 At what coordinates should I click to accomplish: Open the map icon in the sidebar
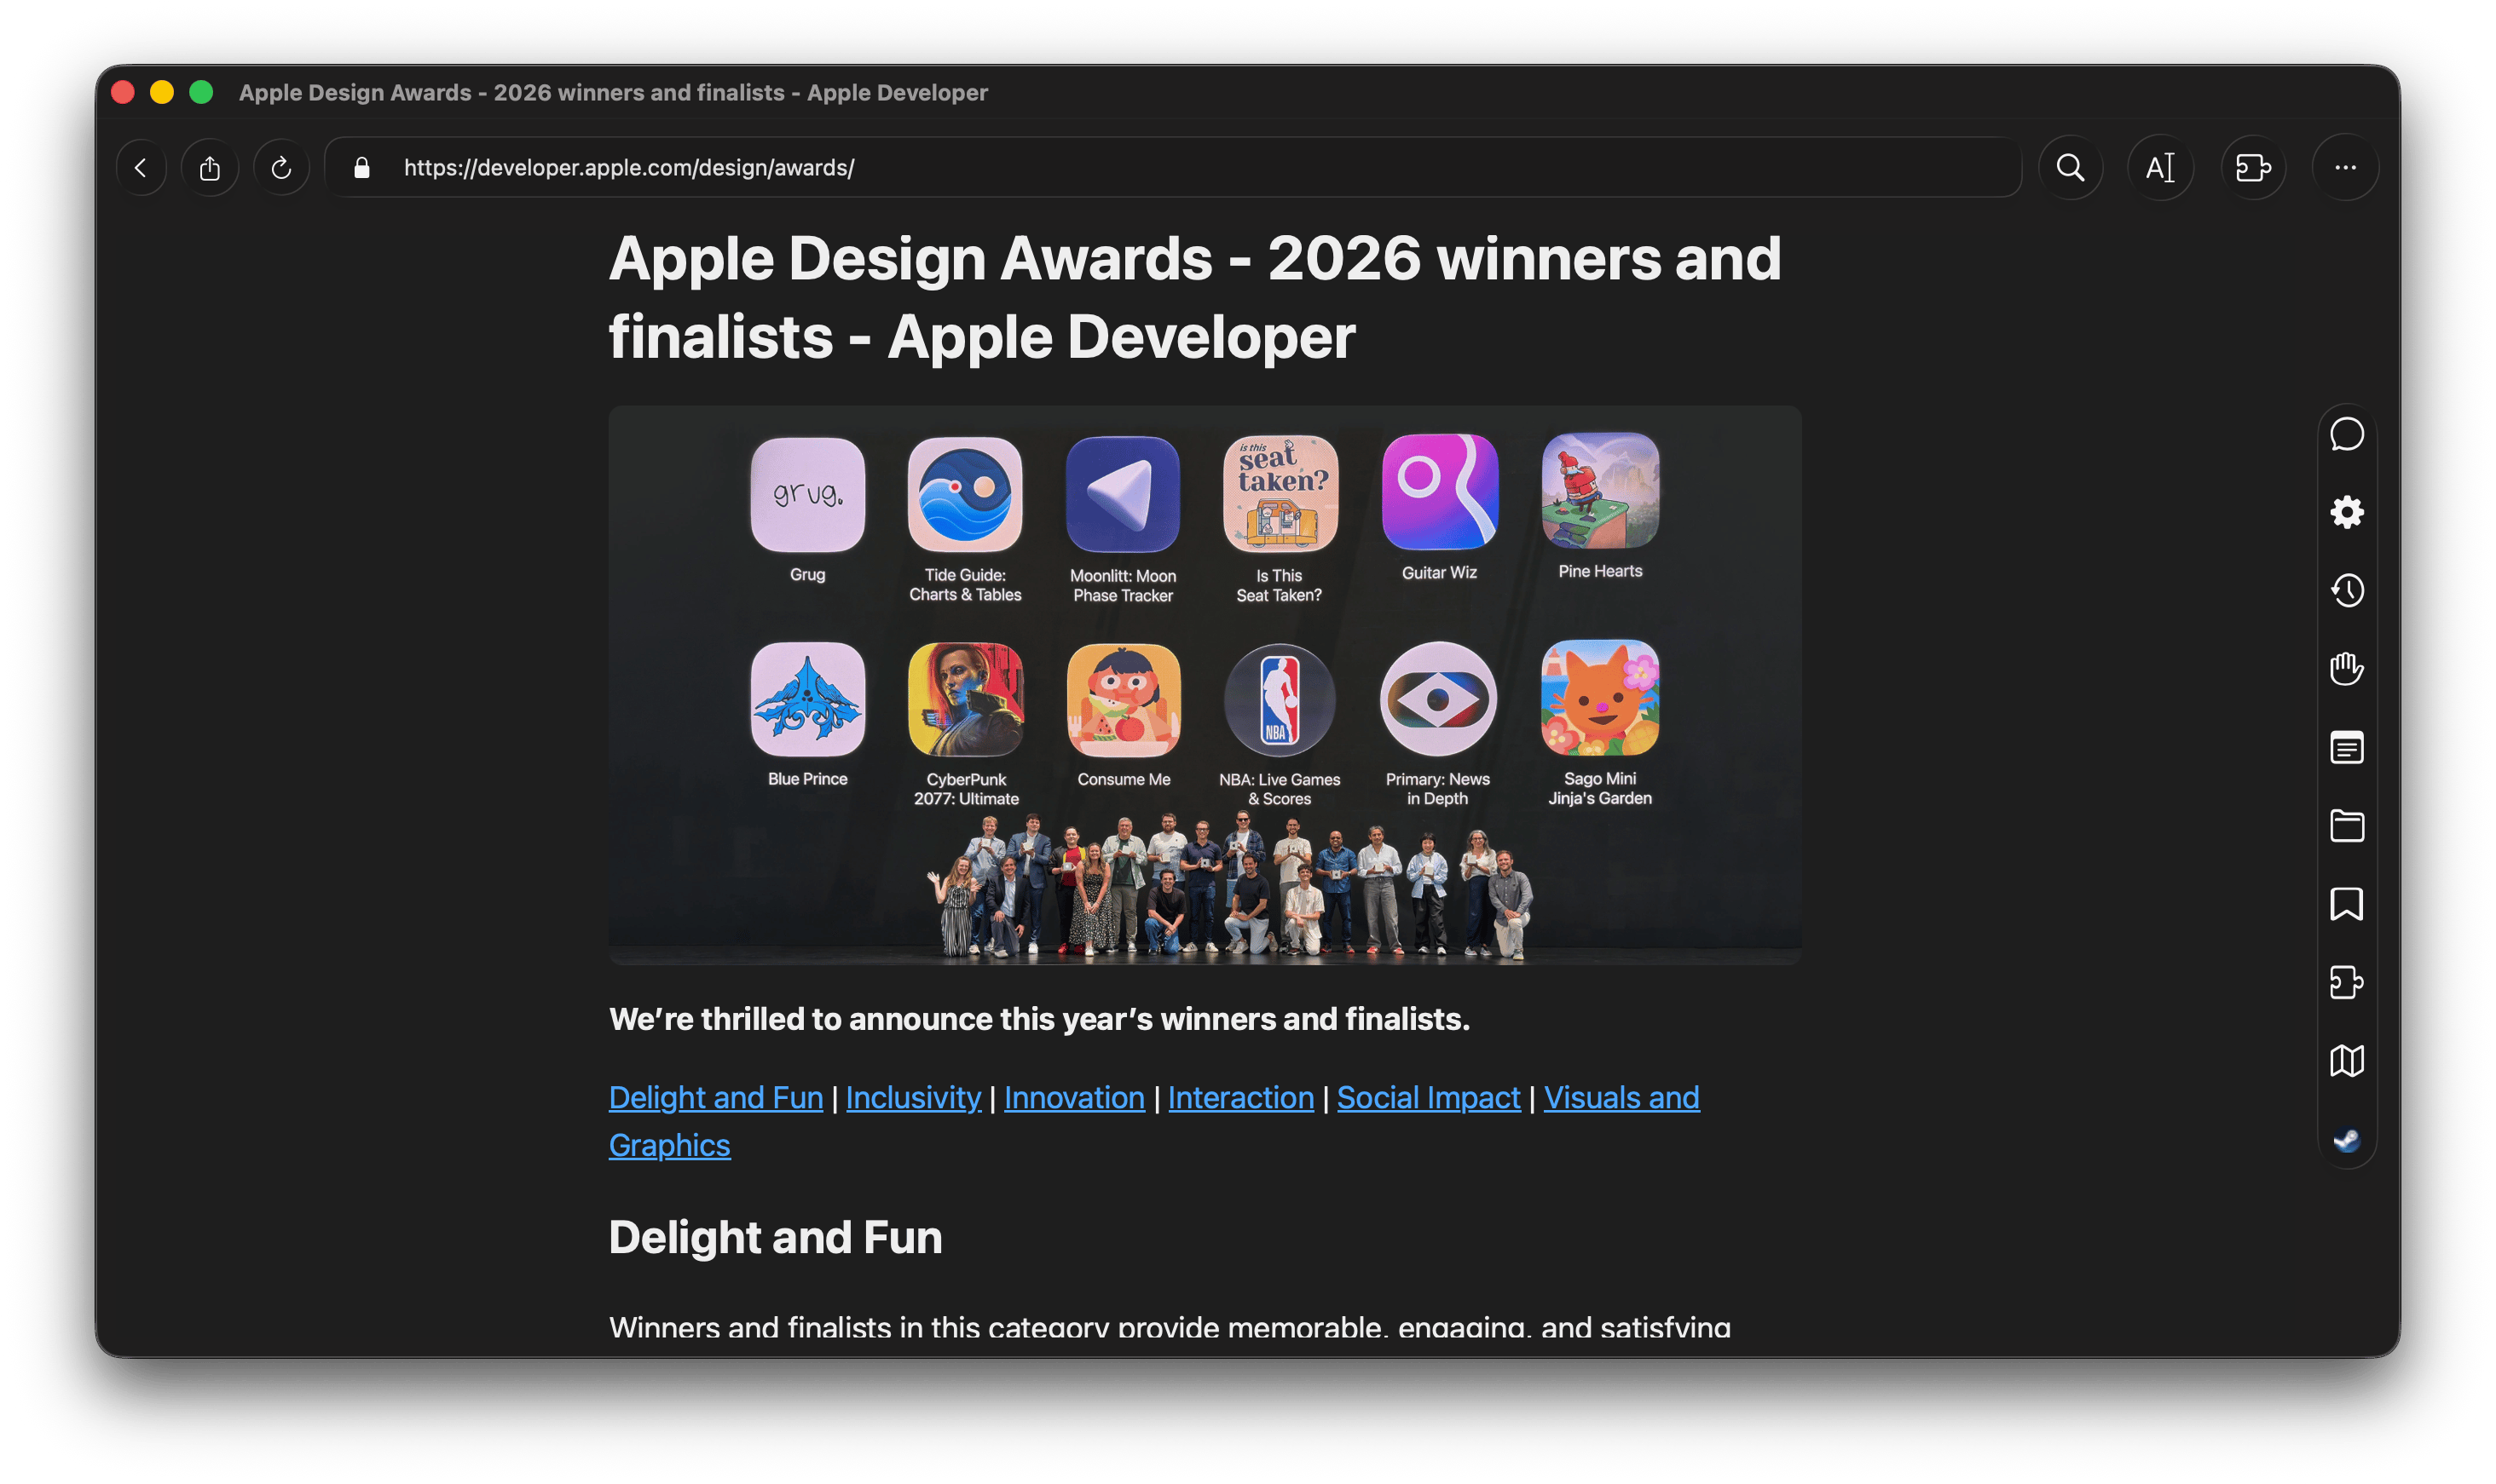[2346, 1061]
